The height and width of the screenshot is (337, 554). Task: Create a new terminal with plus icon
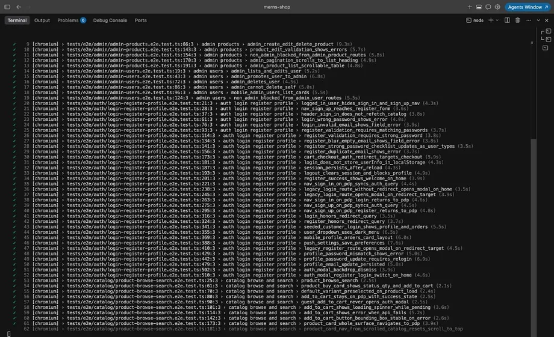pos(491,20)
